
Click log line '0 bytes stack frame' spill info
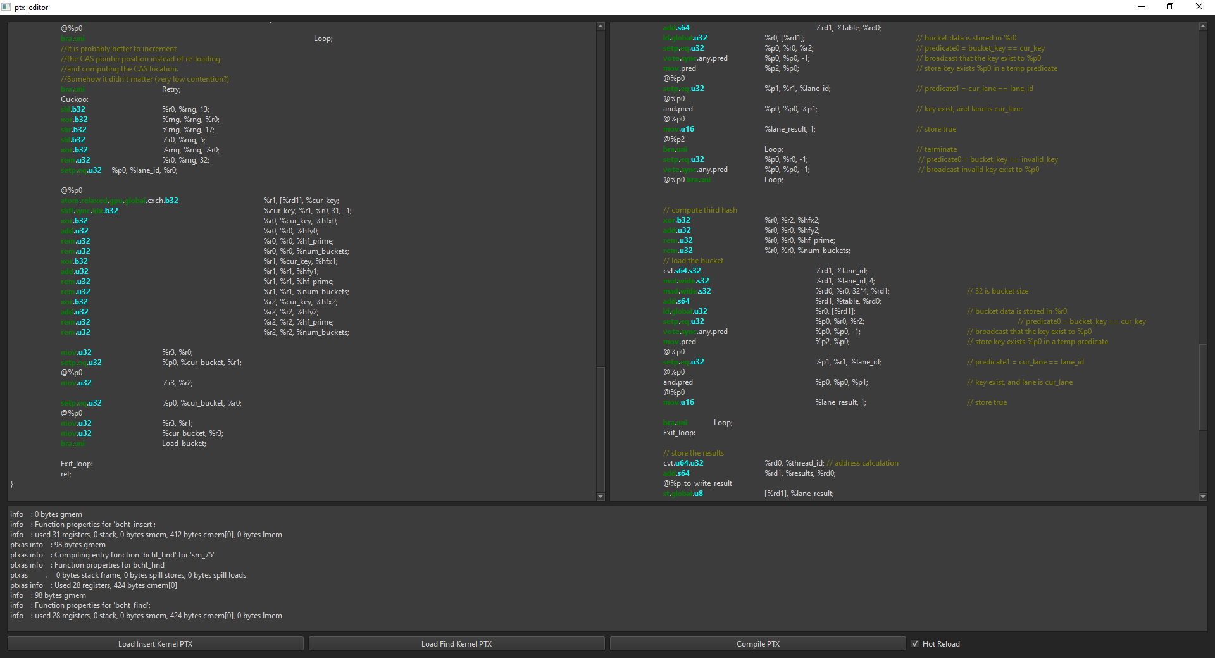pyautogui.click(x=128, y=575)
